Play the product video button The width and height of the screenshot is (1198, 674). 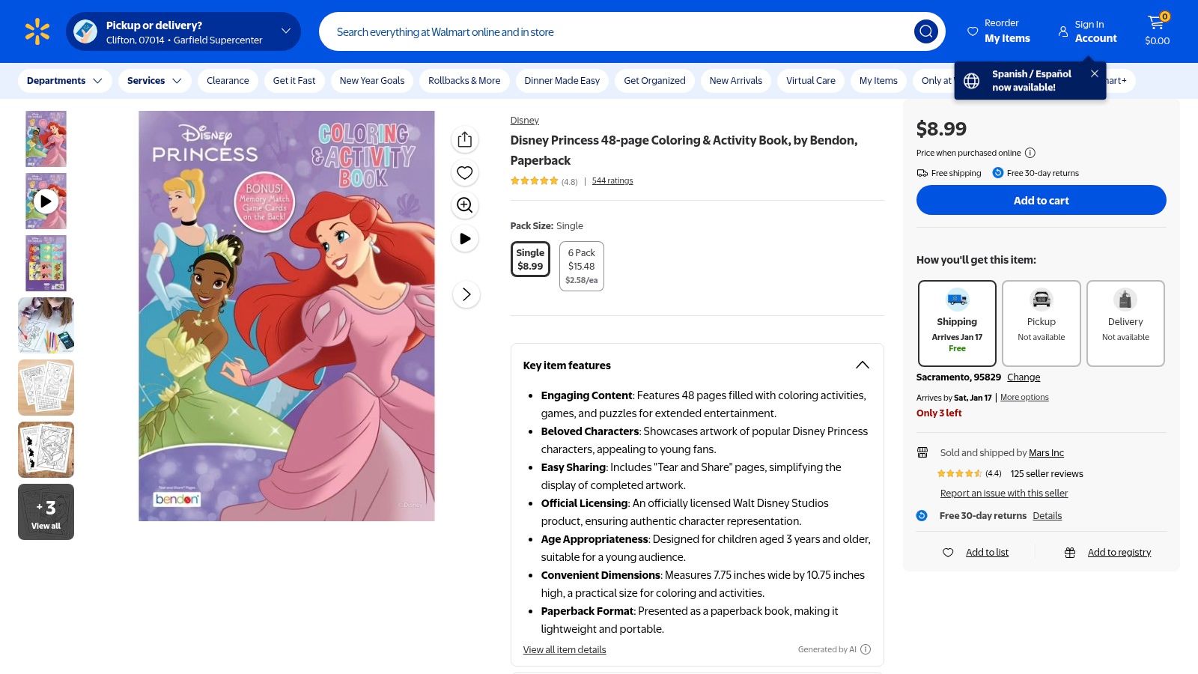pos(465,239)
